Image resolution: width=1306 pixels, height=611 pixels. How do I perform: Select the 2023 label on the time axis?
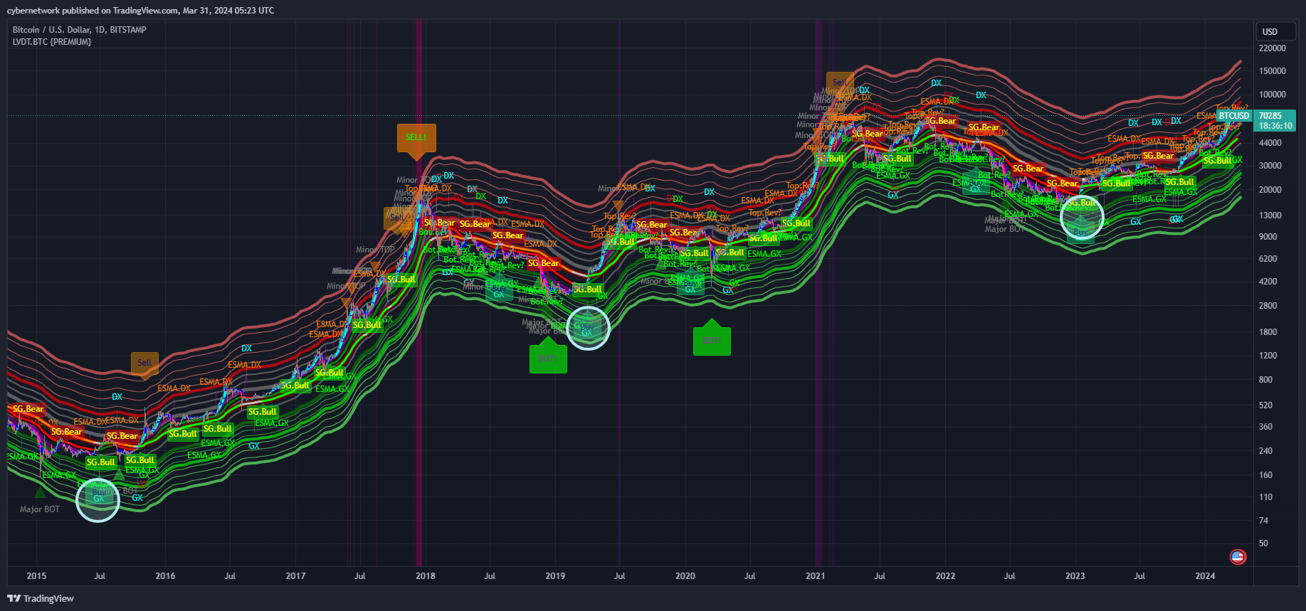[1075, 576]
